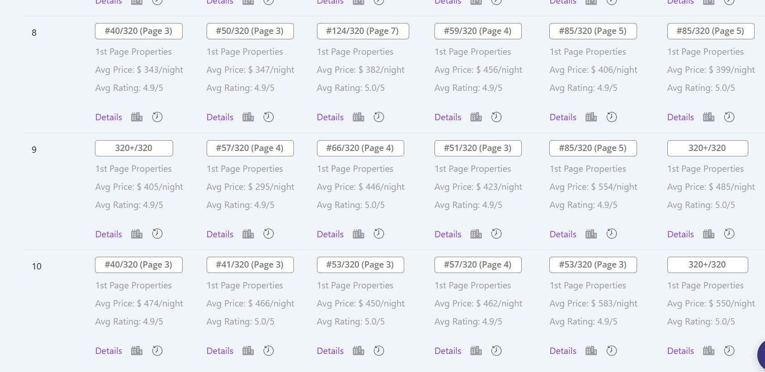Open the clock icon in the $399/night cell
The height and width of the screenshot is (372, 765).
[729, 117]
